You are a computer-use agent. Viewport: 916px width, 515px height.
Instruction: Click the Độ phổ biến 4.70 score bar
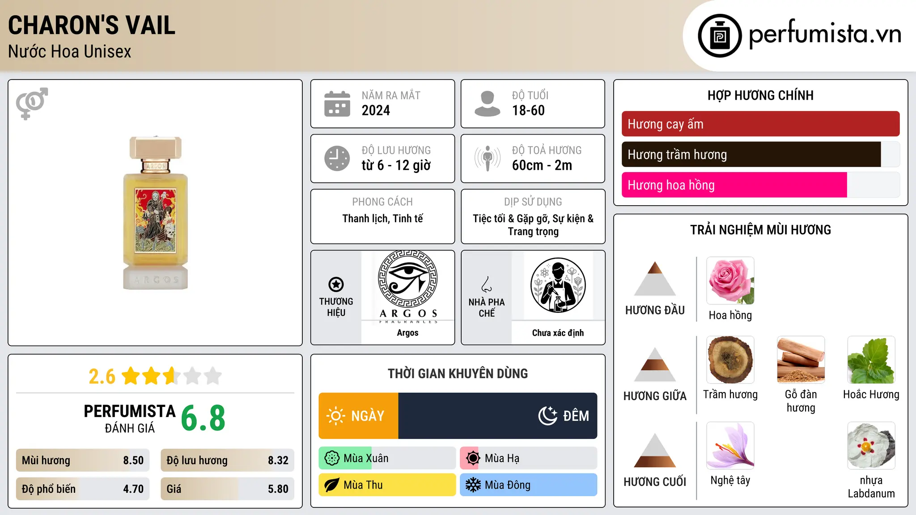83,489
